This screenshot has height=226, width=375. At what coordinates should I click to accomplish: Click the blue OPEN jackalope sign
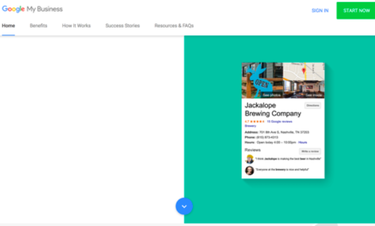[x=261, y=82]
